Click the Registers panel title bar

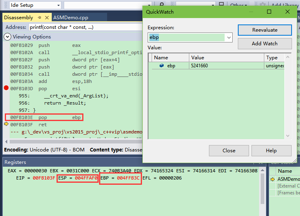click(120, 162)
